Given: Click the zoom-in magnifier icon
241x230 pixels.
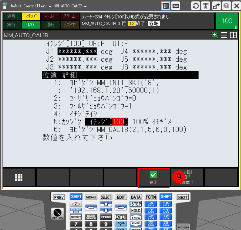Looking at the screenshot, I should point(215,35).
